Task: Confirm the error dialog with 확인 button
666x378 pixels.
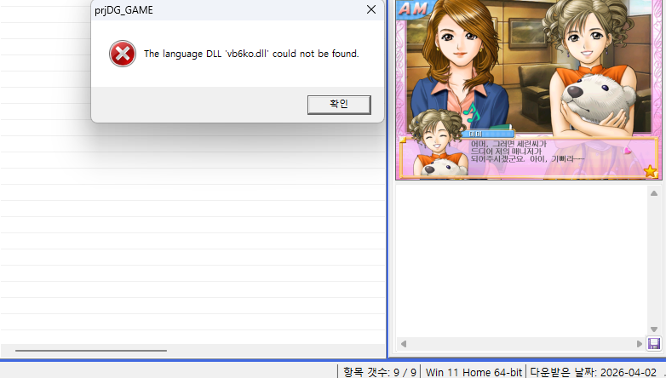Action: click(339, 105)
